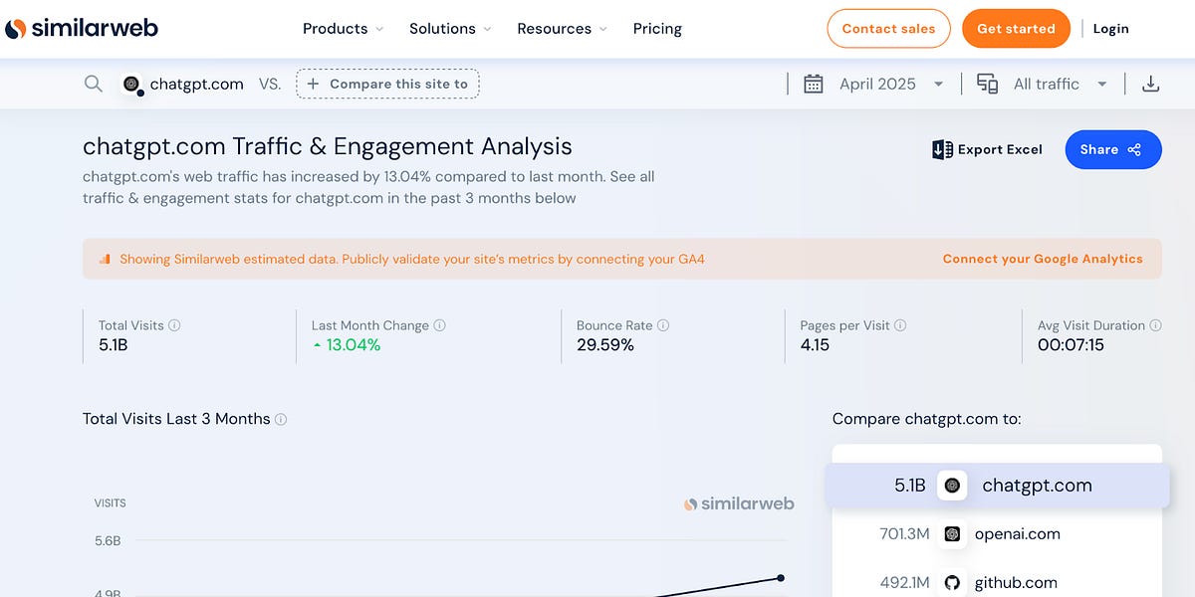
Task: Click the Last Month Change info icon
Action: point(440,325)
